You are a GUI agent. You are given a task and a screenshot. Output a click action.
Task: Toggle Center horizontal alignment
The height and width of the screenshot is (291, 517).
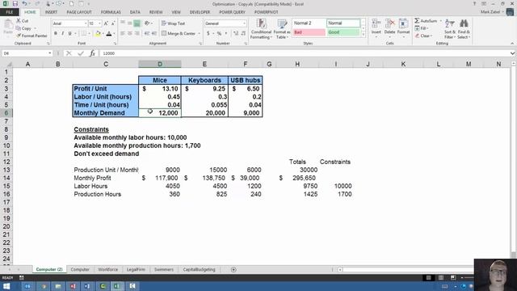(130, 33)
